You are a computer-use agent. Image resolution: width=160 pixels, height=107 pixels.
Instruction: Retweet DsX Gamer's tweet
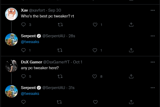pyautogui.click(x=60, y=76)
